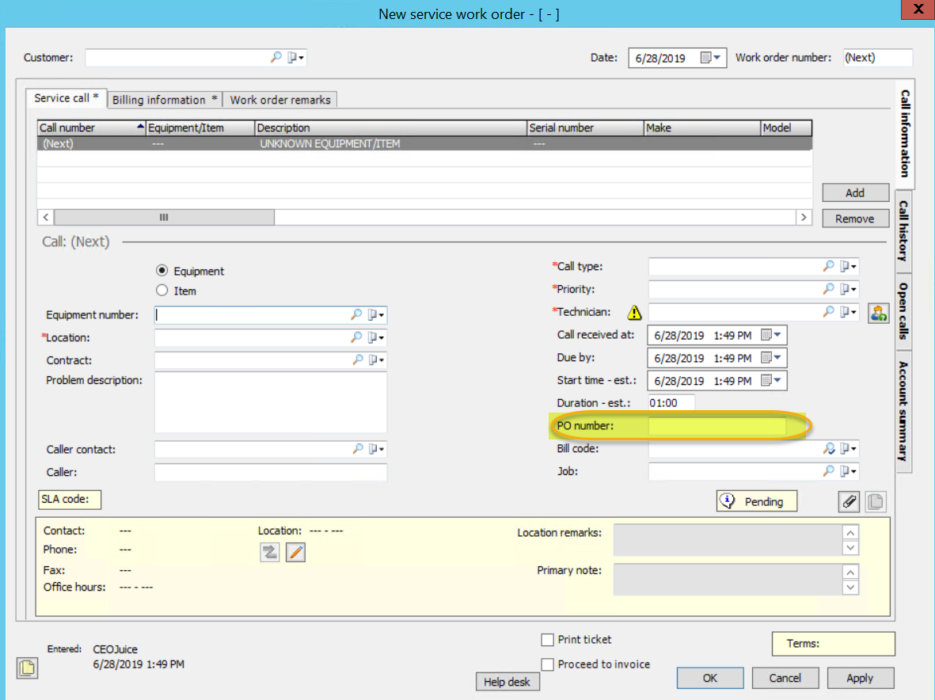This screenshot has width=935, height=700.
Task: Open the Location field flag dropdown
Action: tap(376, 337)
